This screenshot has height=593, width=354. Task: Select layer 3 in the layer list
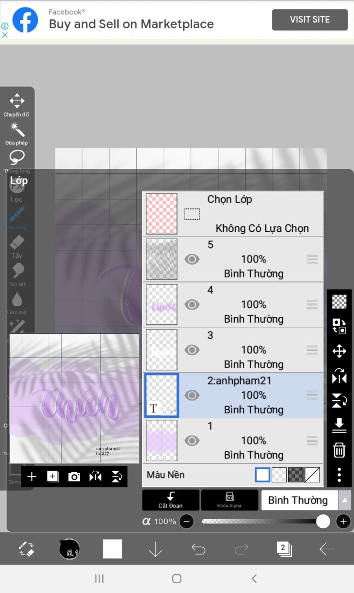pos(233,350)
